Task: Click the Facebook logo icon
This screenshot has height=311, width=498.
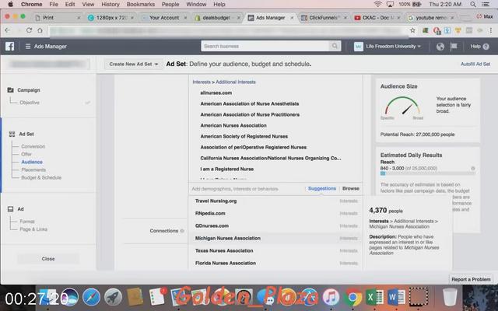Action: point(9,47)
